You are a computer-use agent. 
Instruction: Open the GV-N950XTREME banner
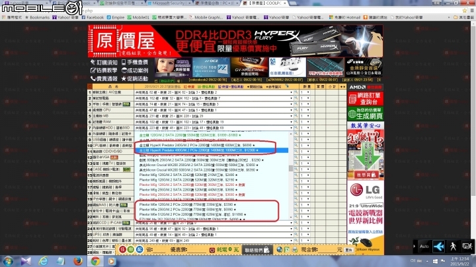pos(249,67)
